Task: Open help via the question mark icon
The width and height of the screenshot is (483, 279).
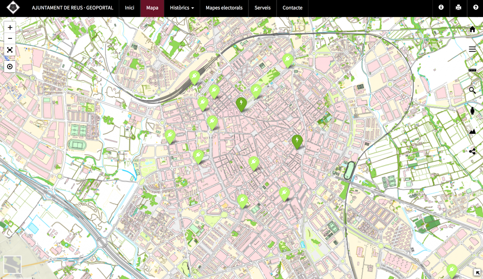Action: (475, 7)
